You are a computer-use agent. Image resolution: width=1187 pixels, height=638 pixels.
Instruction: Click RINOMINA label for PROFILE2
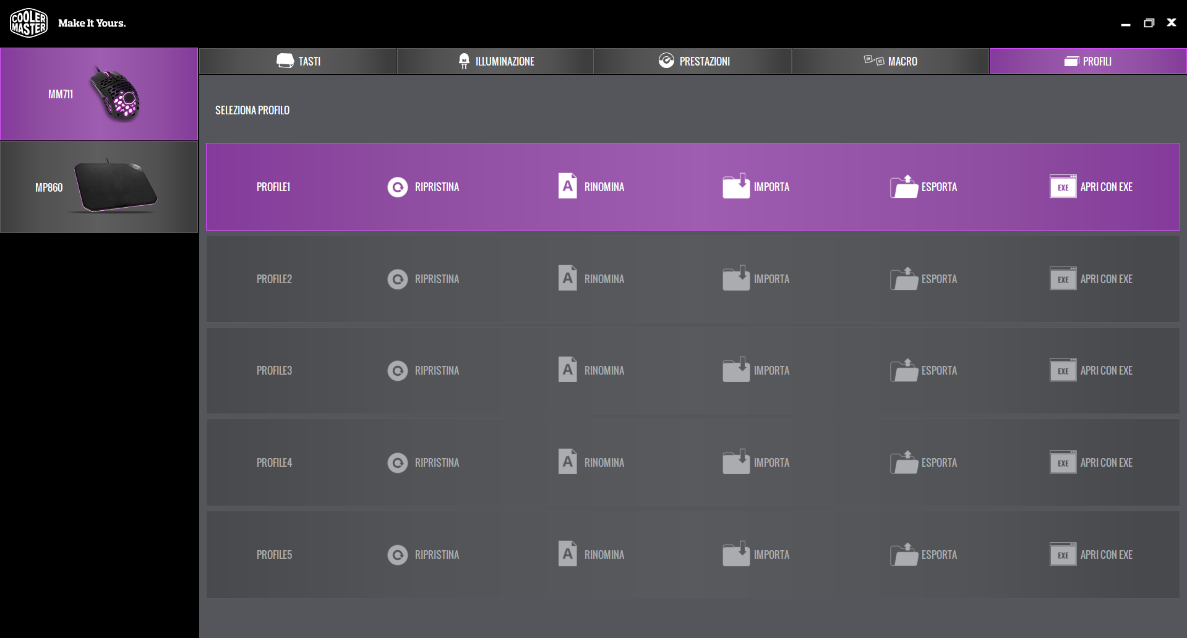[604, 279]
